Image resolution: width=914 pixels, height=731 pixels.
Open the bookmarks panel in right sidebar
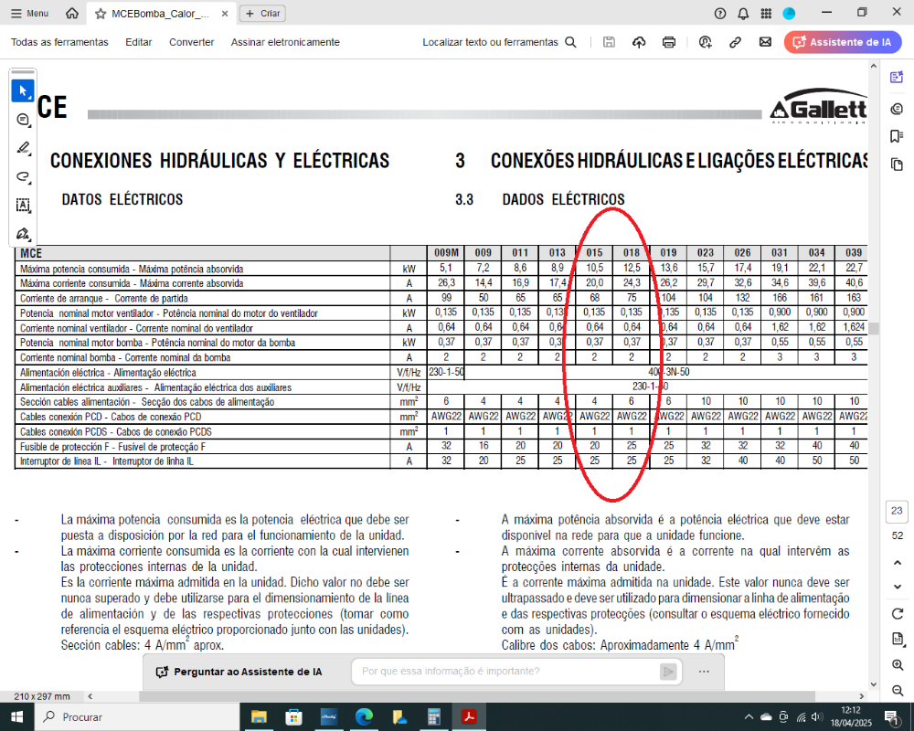[897, 136]
